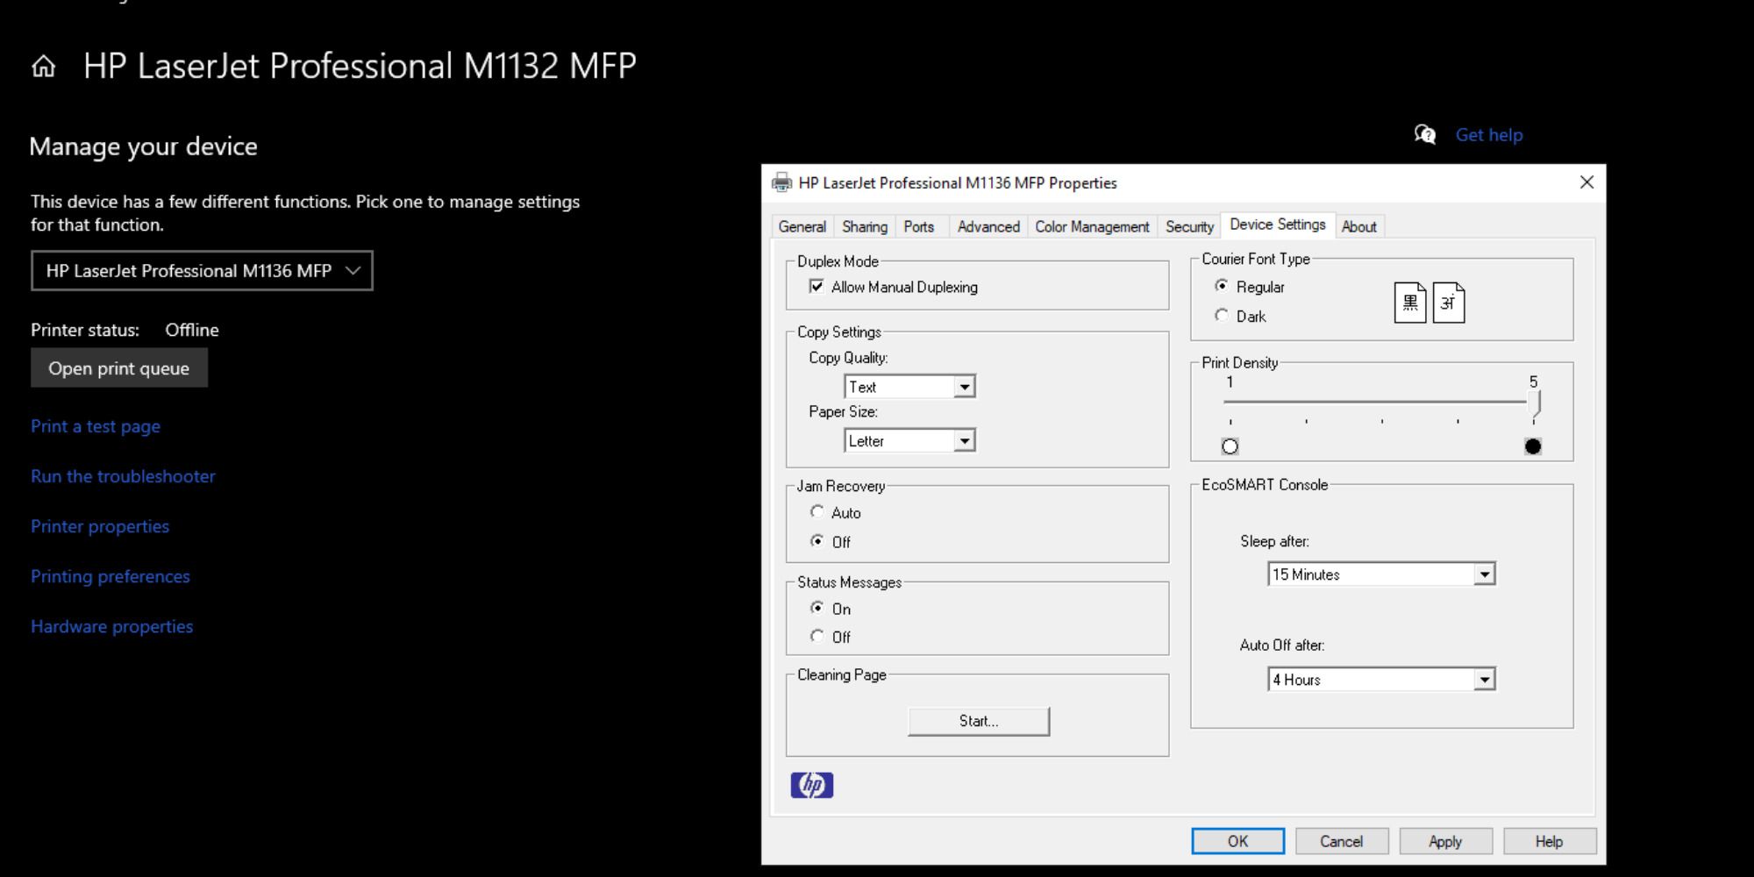Select the Device Settings tab
The height and width of the screenshot is (877, 1754).
coord(1278,225)
